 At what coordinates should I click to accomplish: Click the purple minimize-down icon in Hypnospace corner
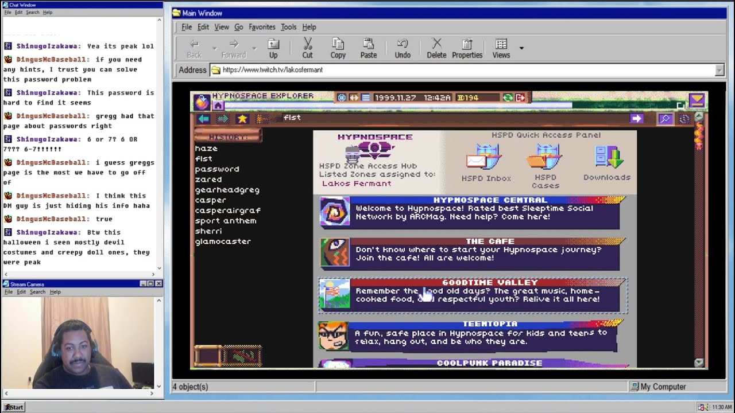click(x=697, y=100)
